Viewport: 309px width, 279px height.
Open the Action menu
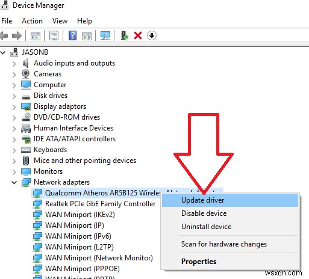[x=32, y=21]
